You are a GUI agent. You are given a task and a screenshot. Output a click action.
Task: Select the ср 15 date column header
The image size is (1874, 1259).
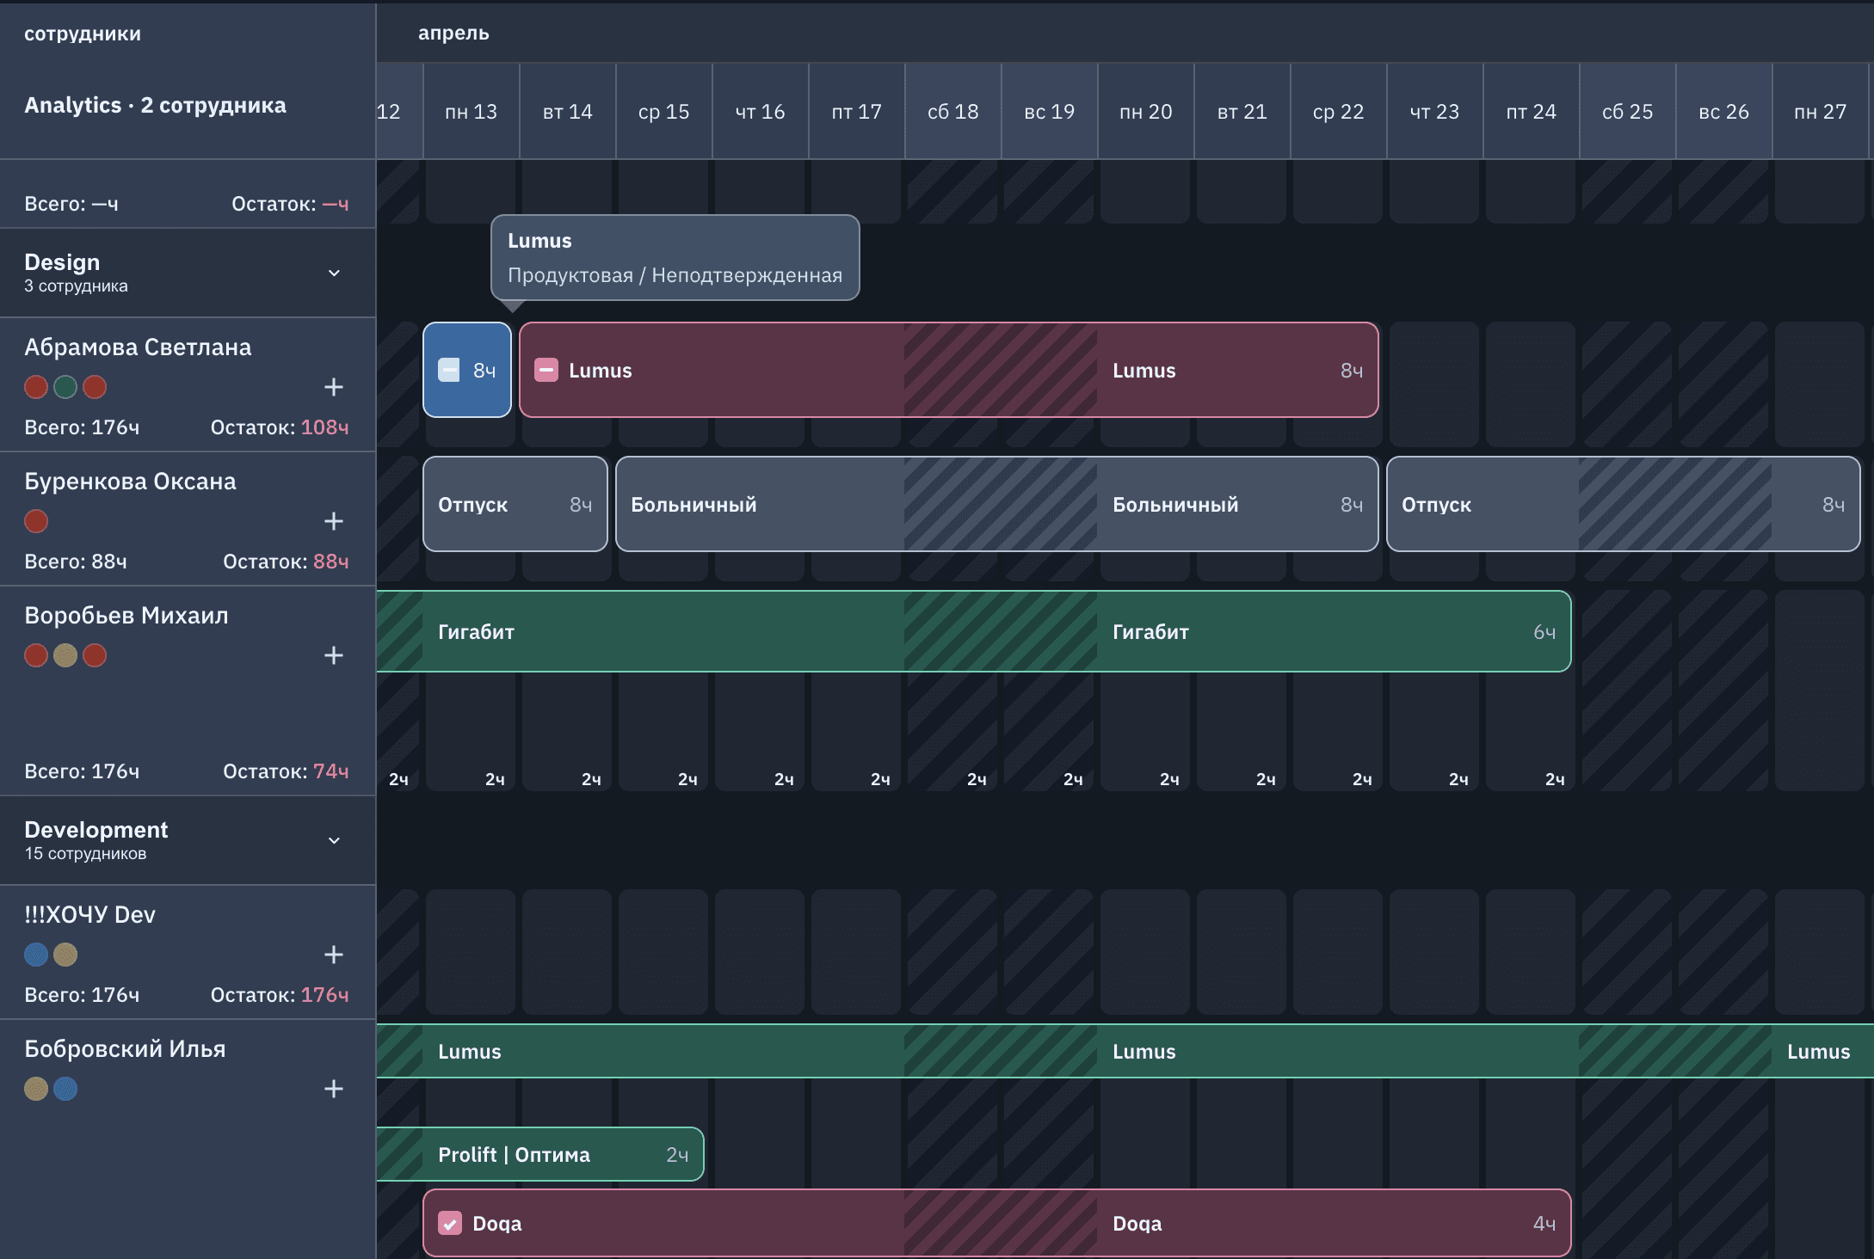[664, 111]
